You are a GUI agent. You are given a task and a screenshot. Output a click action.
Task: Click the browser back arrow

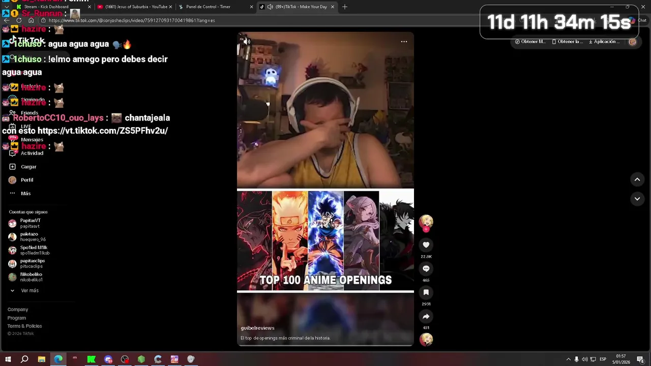click(7, 20)
